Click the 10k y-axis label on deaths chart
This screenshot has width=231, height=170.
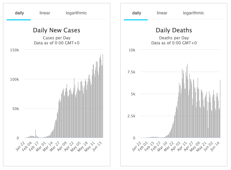click(x=132, y=50)
